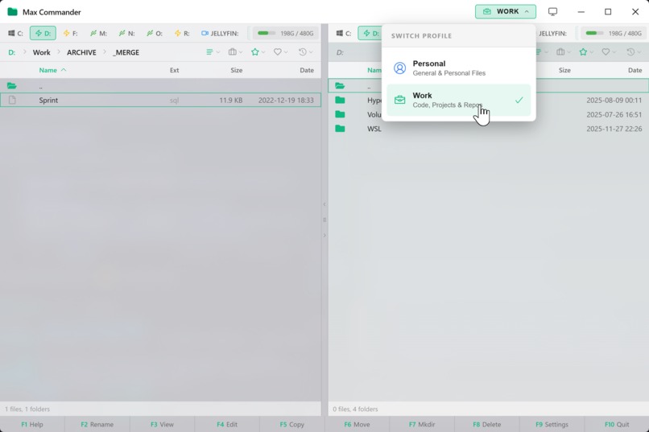The height and width of the screenshot is (432, 649).
Task: Click the WSL folder icon
Action: click(341, 129)
